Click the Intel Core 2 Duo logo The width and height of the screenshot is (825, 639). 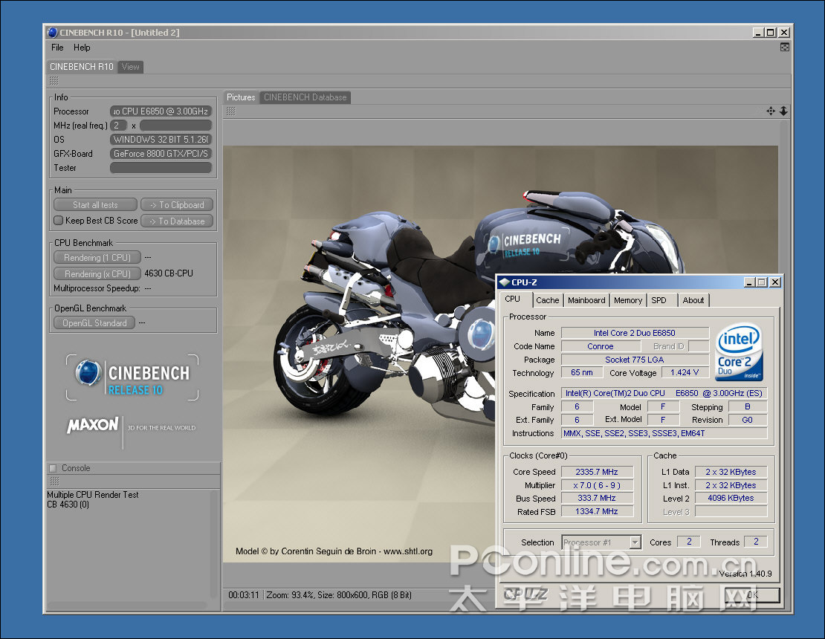[x=740, y=352]
